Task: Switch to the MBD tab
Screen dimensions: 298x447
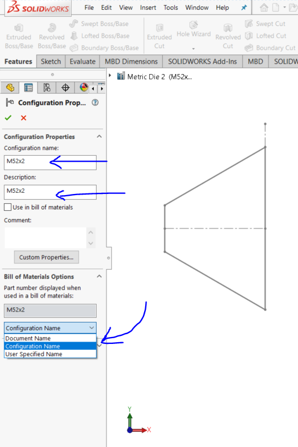Action: click(x=255, y=61)
